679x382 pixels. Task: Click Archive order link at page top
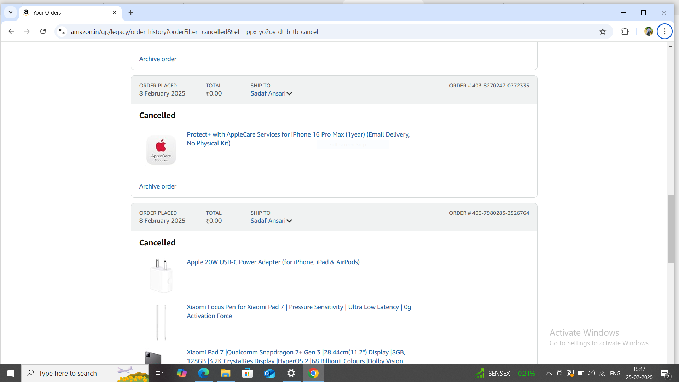point(158,59)
